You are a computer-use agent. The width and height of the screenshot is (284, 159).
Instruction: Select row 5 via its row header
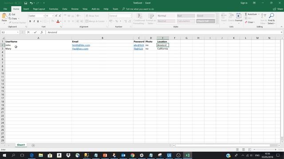click(x=3, y=56)
